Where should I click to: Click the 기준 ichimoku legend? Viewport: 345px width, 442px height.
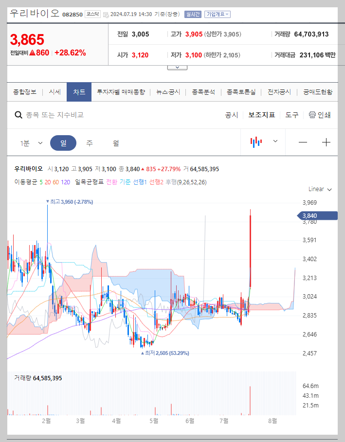125,182
